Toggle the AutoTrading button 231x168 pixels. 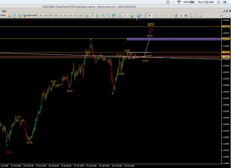coord(30,16)
